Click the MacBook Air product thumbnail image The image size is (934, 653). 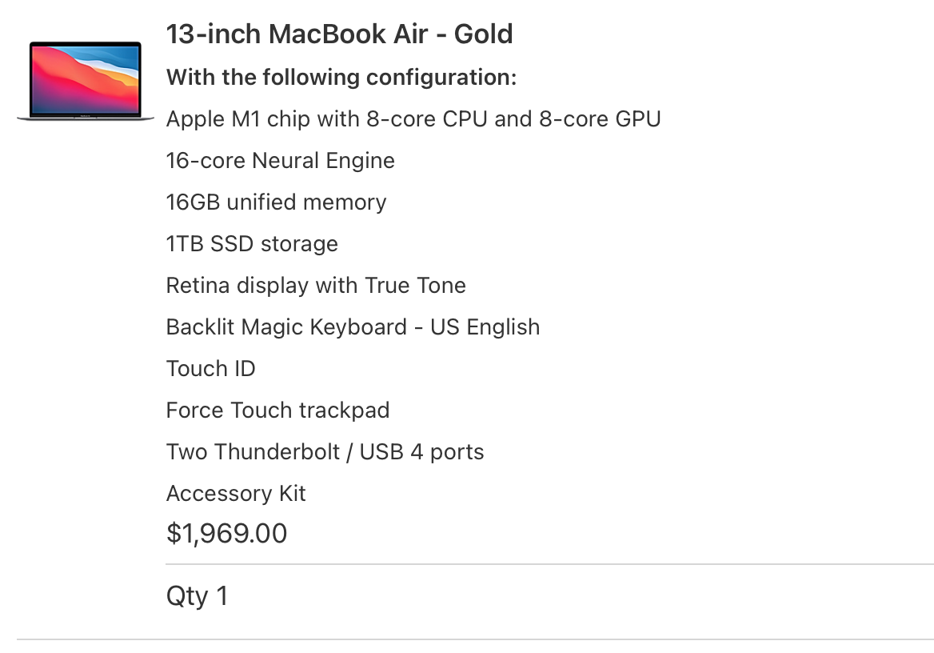click(86, 81)
